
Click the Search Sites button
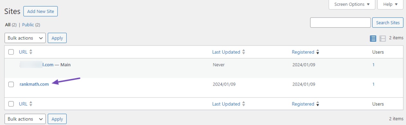coord(388,22)
